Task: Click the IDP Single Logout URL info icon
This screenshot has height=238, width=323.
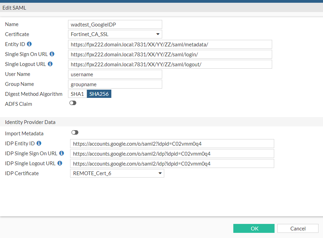Action: click(60, 163)
